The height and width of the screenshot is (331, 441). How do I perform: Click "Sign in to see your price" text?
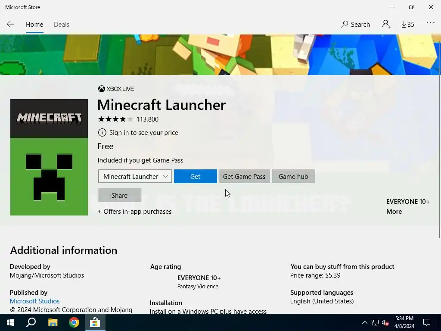pos(144,133)
